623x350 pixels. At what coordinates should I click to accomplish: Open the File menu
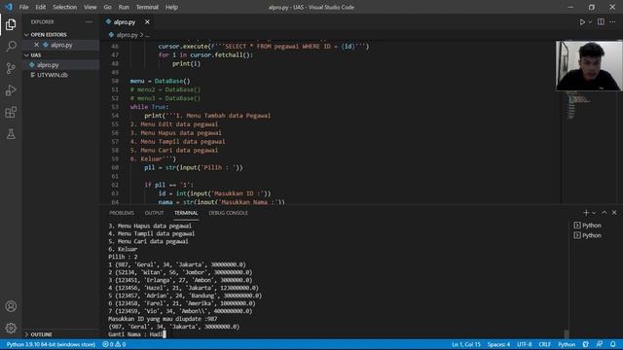[23, 7]
